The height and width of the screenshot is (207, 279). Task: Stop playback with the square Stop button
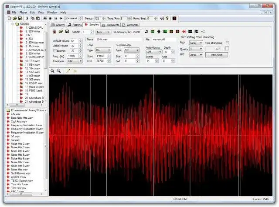coord(51,18)
